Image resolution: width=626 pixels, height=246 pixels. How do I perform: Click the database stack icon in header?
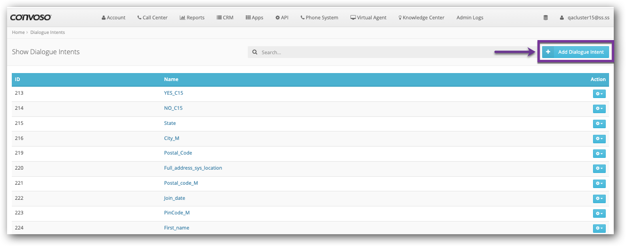point(545,18)
